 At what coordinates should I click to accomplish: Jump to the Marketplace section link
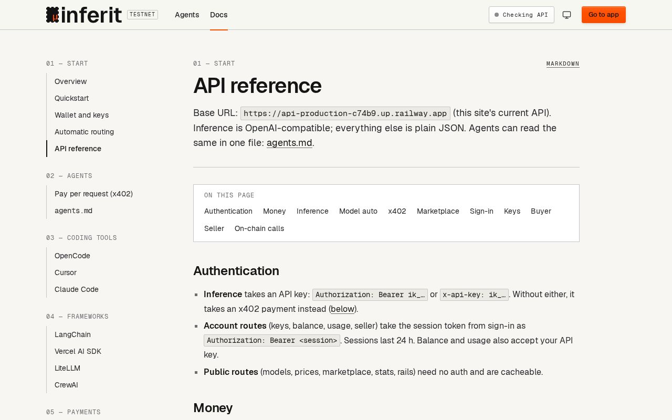click(438, 211)
